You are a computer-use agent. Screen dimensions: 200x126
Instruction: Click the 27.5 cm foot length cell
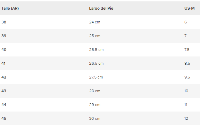coord(96,77)
